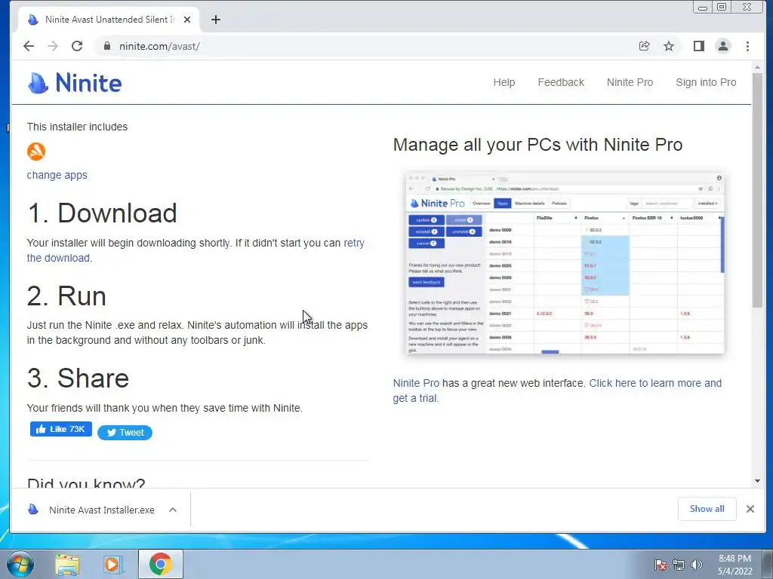Open the Feedback menu link
Screen dimensions: 773x579
(x=561, y=82)
